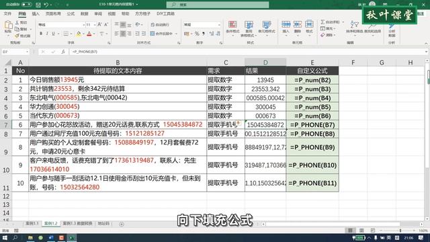
Task: Click the Windows Start button
Action: click(x=5, y=237)
